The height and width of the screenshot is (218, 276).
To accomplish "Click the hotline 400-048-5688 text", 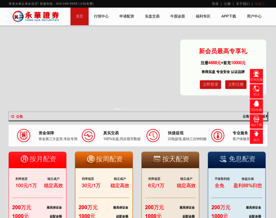I will 66,4.
